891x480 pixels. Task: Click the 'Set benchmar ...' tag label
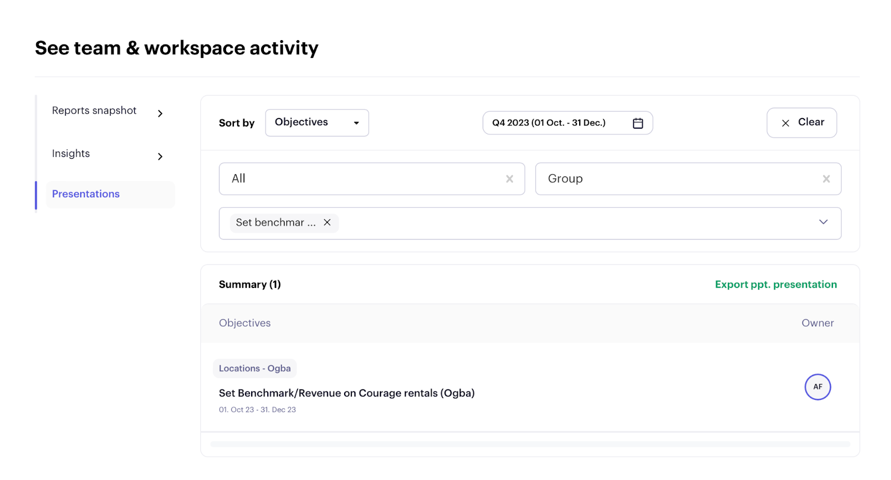point(276,222)
